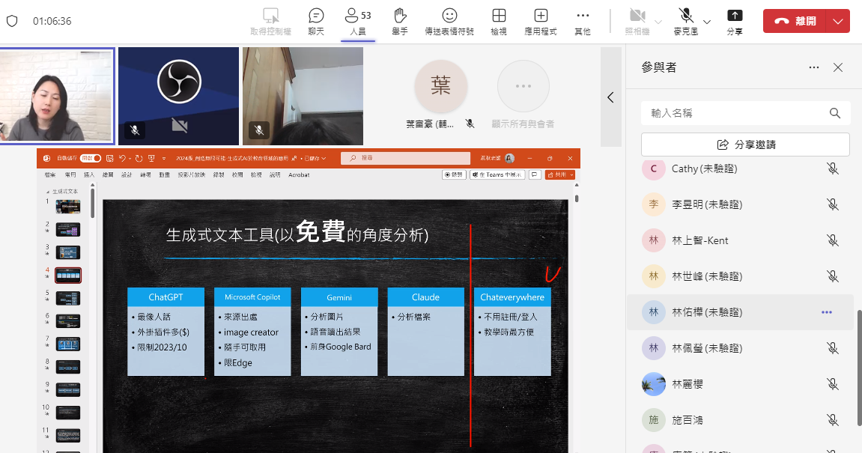Click the red 離開 leave button
This screenshot has height=453, width=862.
(x=795, y=22)
